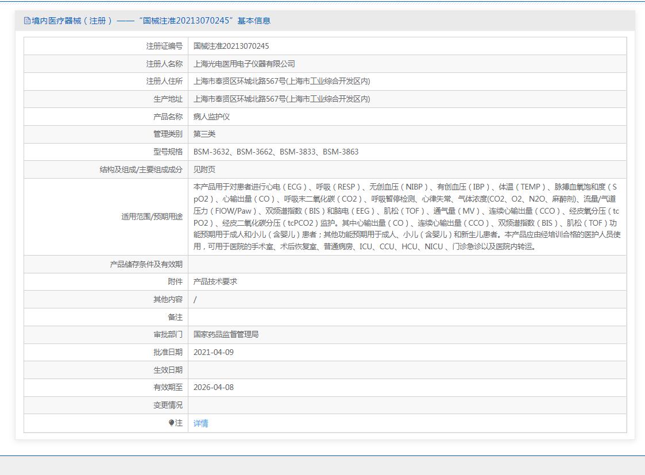Image resolution: width=645 pixels, height=475 pixels.
Task: Click the 附件 label
Action: tap(175, 281)
